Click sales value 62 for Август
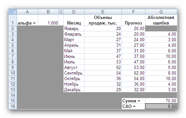Viewport: 186px width, 118px height. (x=103, y=67)
